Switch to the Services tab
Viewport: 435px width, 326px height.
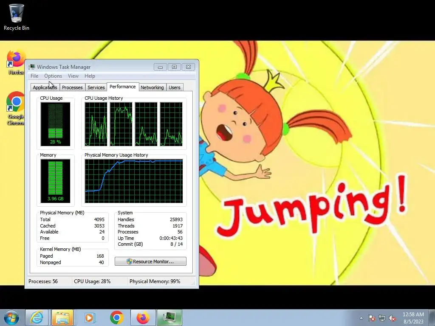point(96,87)
